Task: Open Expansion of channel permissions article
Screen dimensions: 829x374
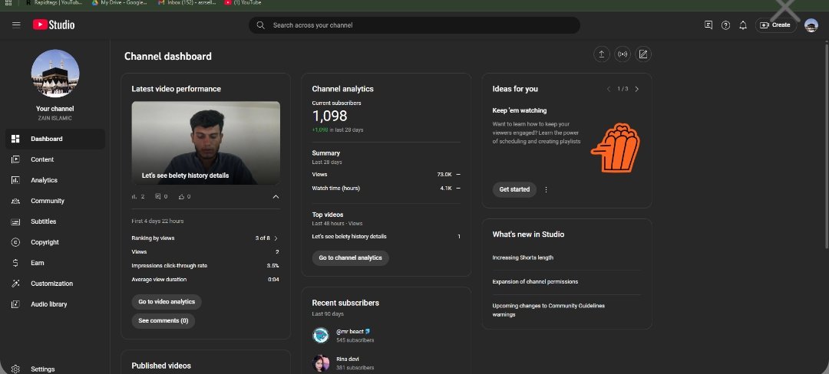Action: pyautogui.click(x=535, y=282)
